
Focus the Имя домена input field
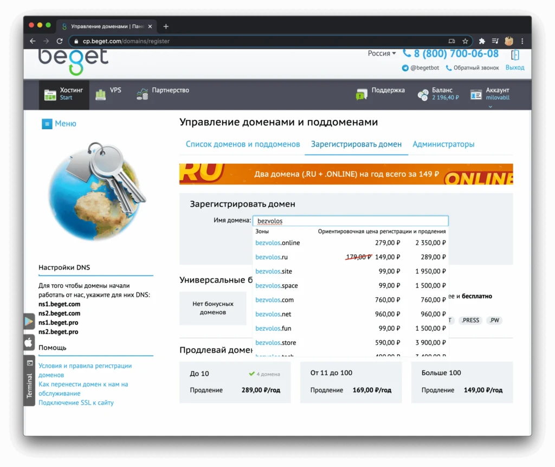pyautogui.click(x=351, y=221)
